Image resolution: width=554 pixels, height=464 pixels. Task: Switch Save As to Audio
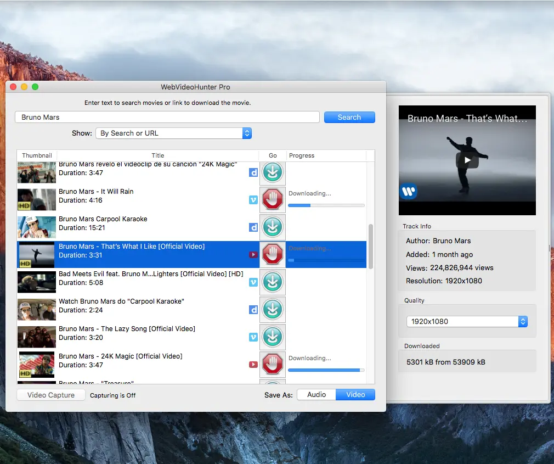[316, 395]
